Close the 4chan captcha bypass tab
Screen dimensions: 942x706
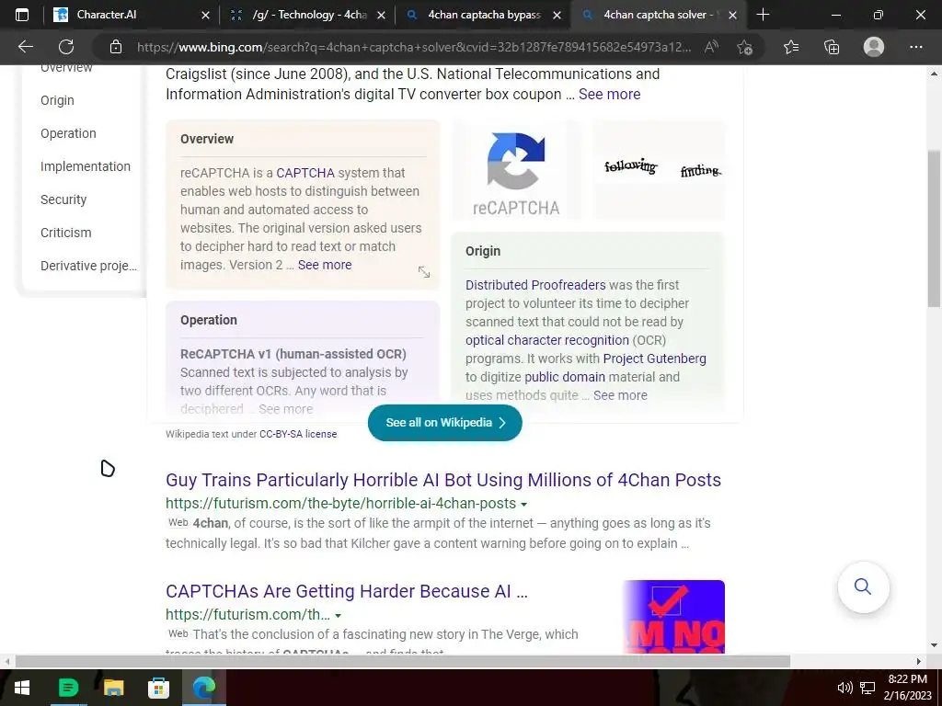tap(557, 15)
